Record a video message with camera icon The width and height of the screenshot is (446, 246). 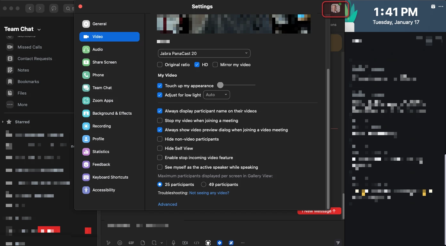(185, 243)
